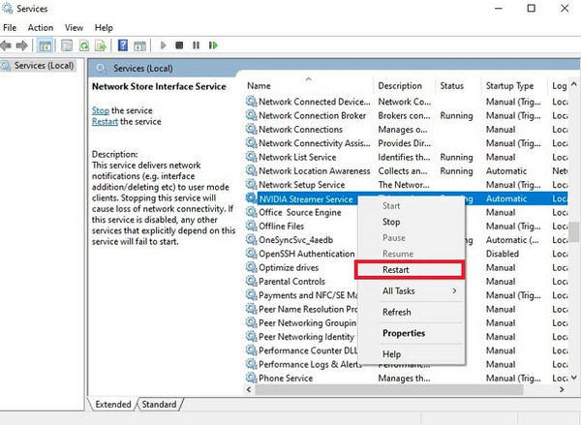The width and height of the screenshot is (581, 425).
Task: Switch to the Extended tab
Action: [x=113, y=405]
